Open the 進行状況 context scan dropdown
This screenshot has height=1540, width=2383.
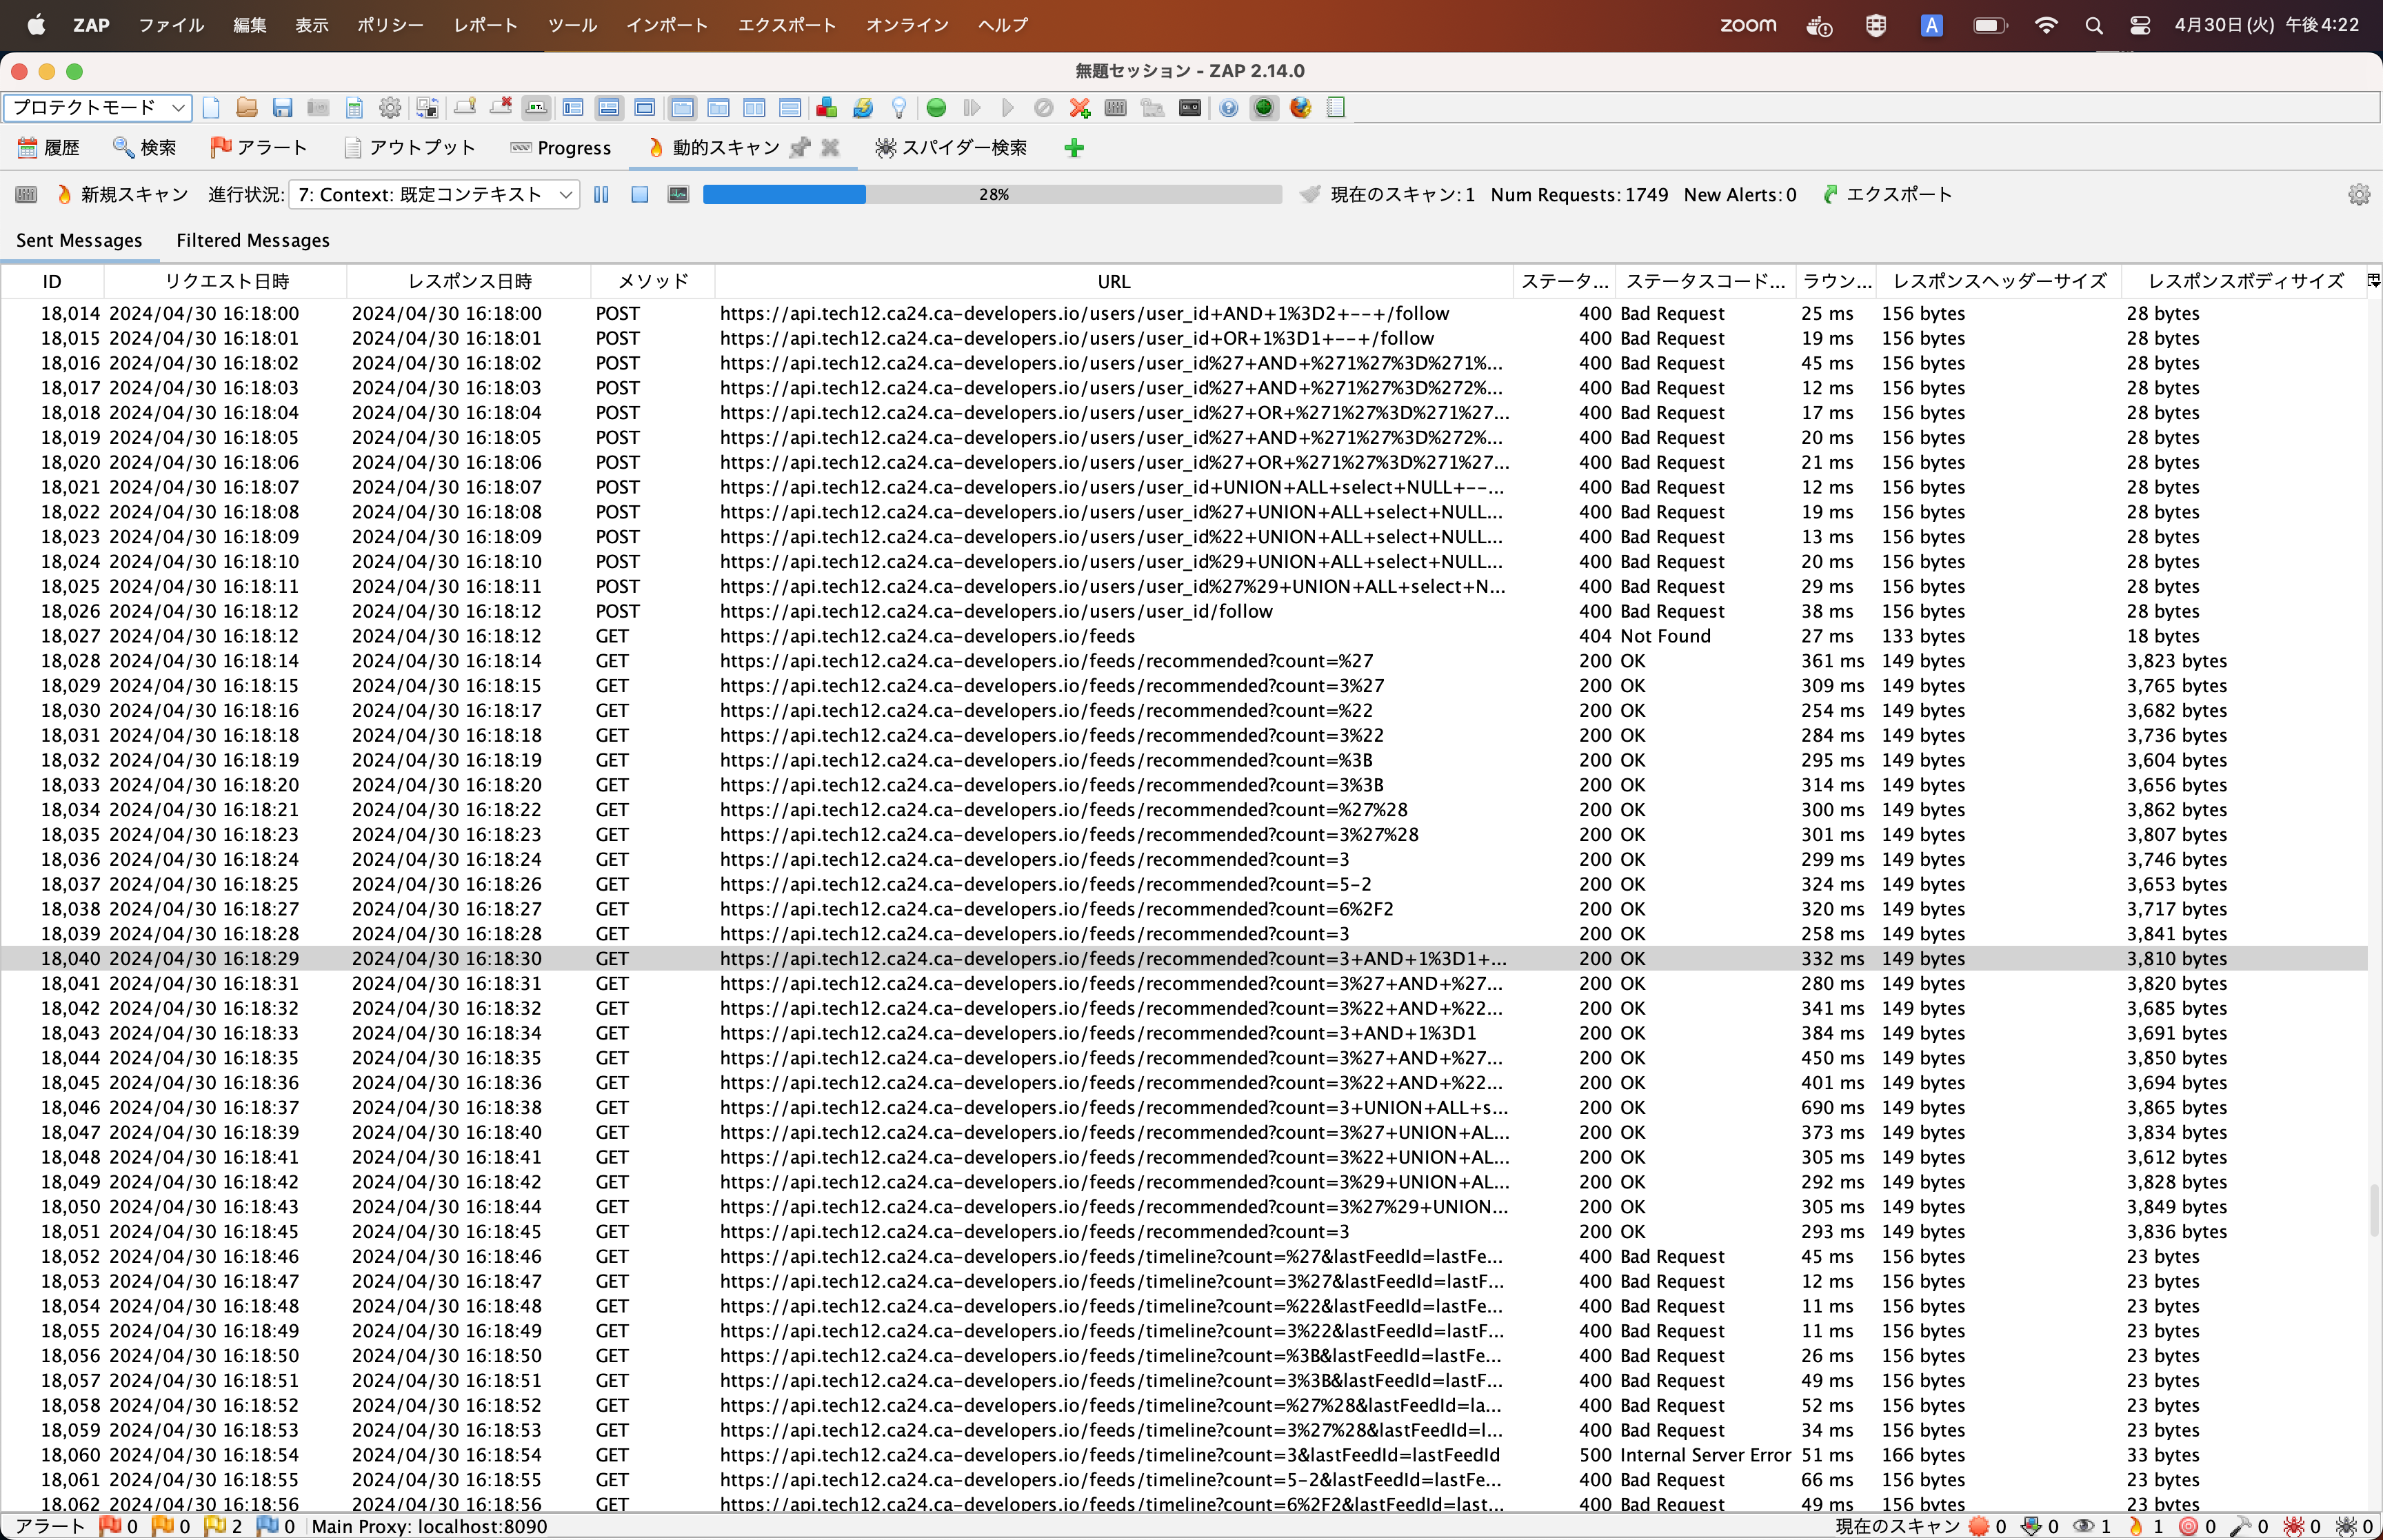pos(434,195)
